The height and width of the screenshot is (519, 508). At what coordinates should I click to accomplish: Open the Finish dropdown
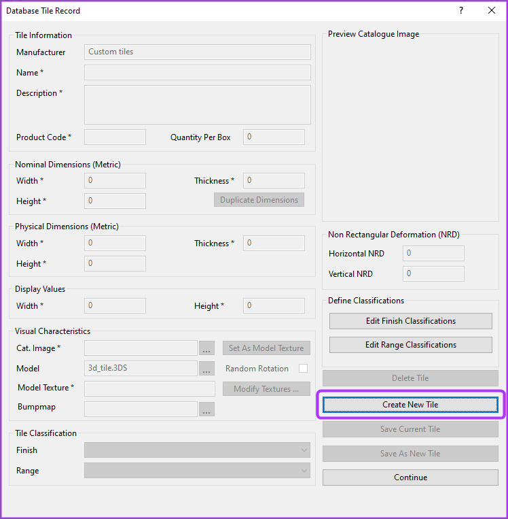(198, 450)
